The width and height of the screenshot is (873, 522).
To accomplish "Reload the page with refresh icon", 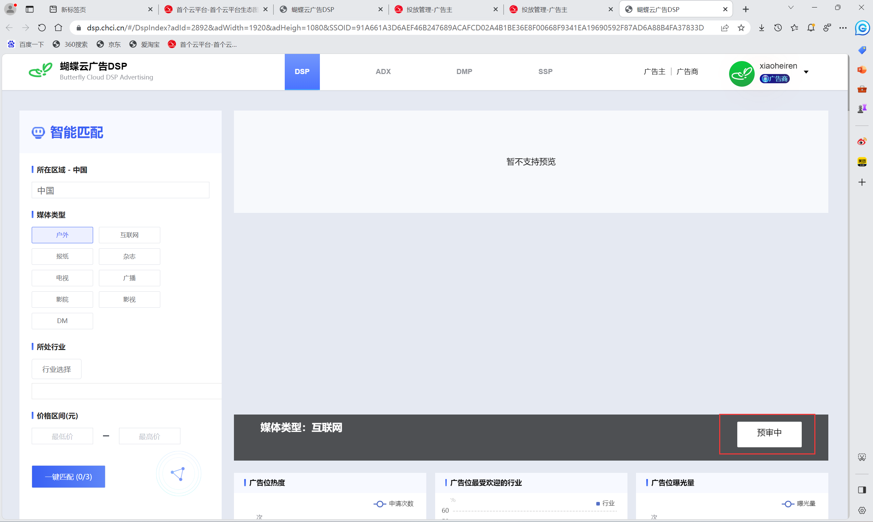I will (42, 28).
